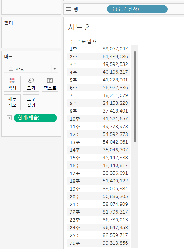Click the 세부 정보 detail button
Image resolution: width=184 pixels, height=249 pixels.
(12, 102)
